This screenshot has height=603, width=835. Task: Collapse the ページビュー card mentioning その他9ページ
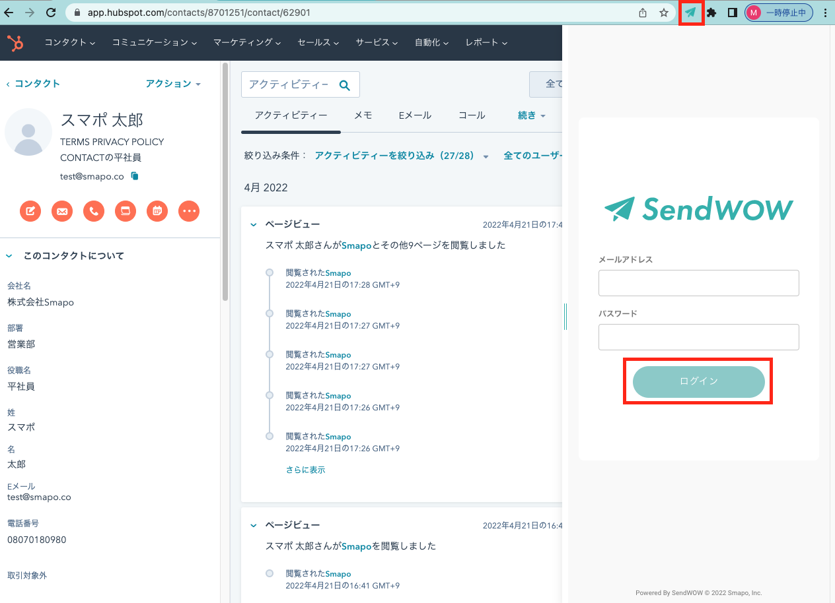click(x=253, y=225)
